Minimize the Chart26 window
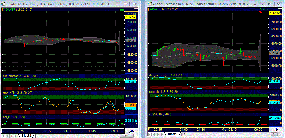Image resolution: width=285 pixels, height=138 pixels. click(x=117, y=4)
